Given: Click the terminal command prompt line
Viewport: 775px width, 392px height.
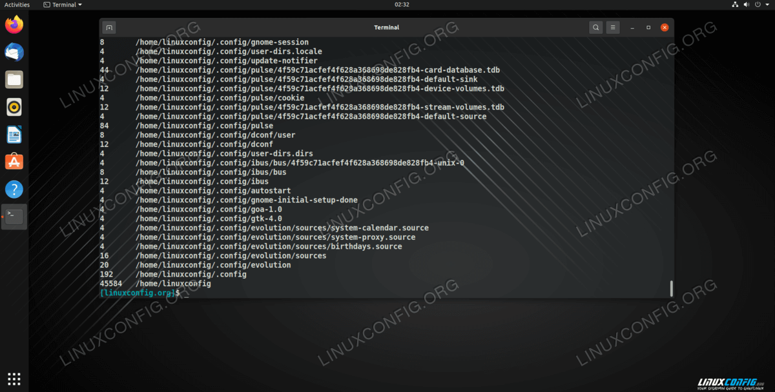Looking at the screenshot, I should (x=258, y=293).
